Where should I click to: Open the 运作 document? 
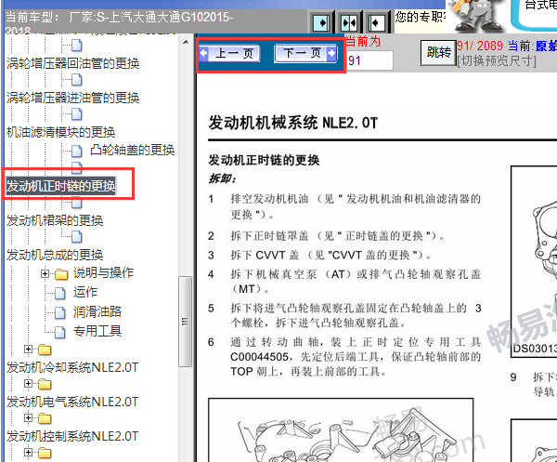[85, 292]
